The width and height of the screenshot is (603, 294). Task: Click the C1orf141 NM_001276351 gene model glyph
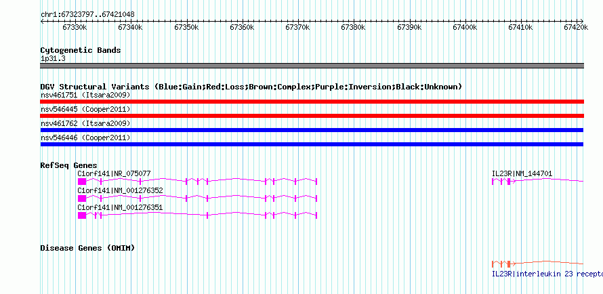click(197, 215)
